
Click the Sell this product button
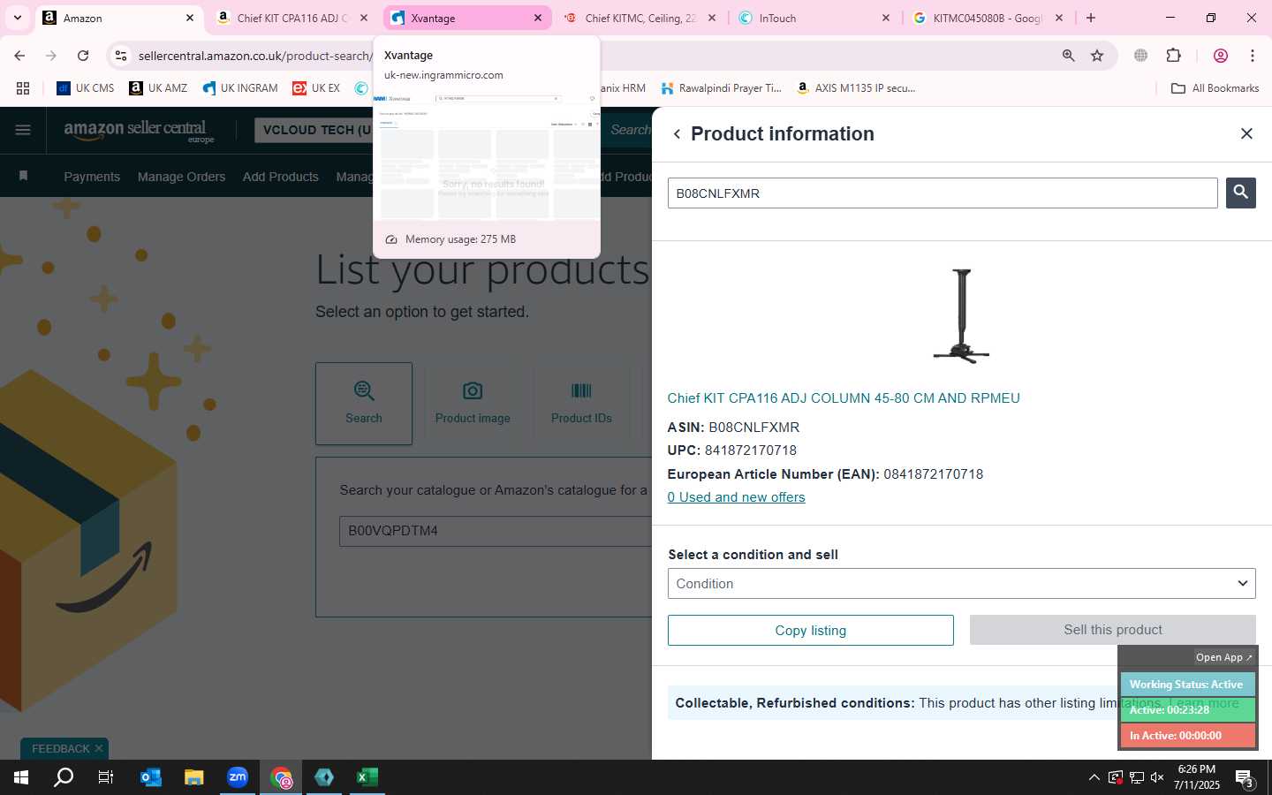coord(1112,630)
